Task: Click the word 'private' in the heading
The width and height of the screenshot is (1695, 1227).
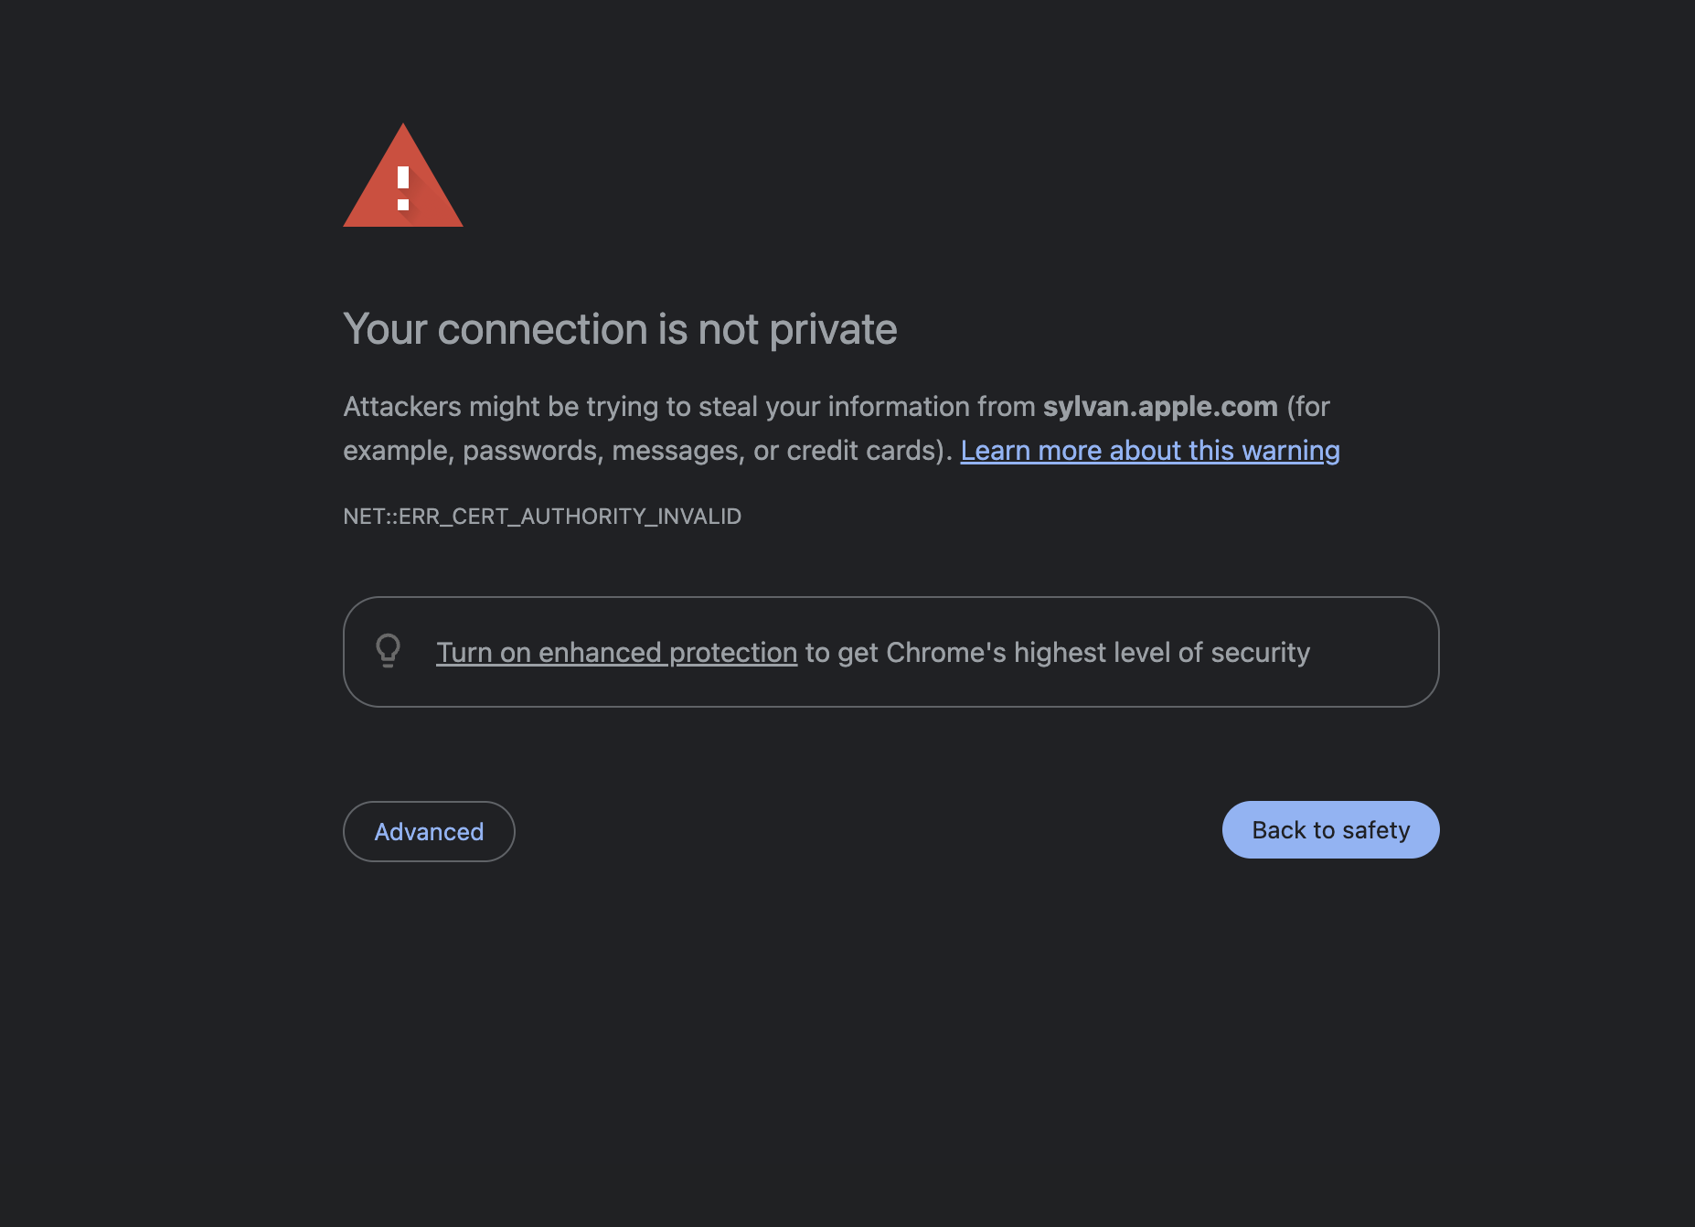Action: [x=833, y=329]
